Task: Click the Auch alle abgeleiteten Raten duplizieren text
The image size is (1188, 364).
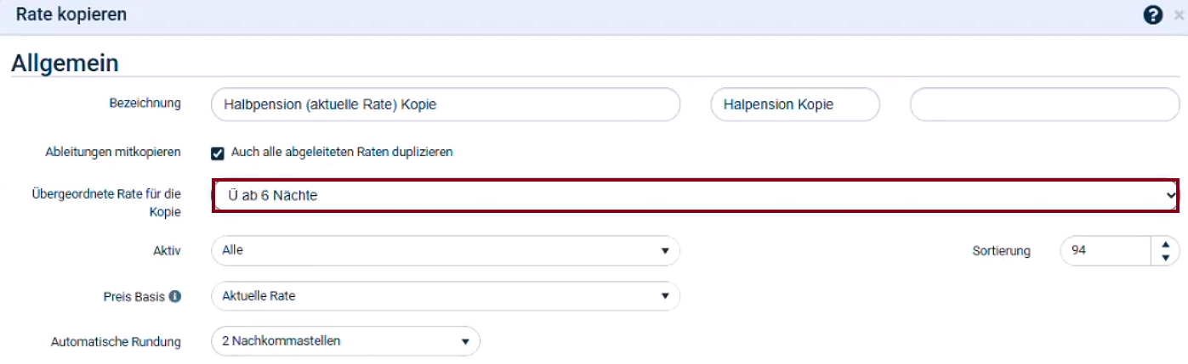Action: click(x=342, y=153)
